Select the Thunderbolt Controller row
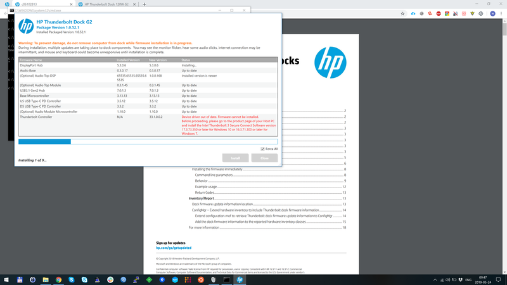The width and height of the screenshot is (507, 285). tap(148, 125)
